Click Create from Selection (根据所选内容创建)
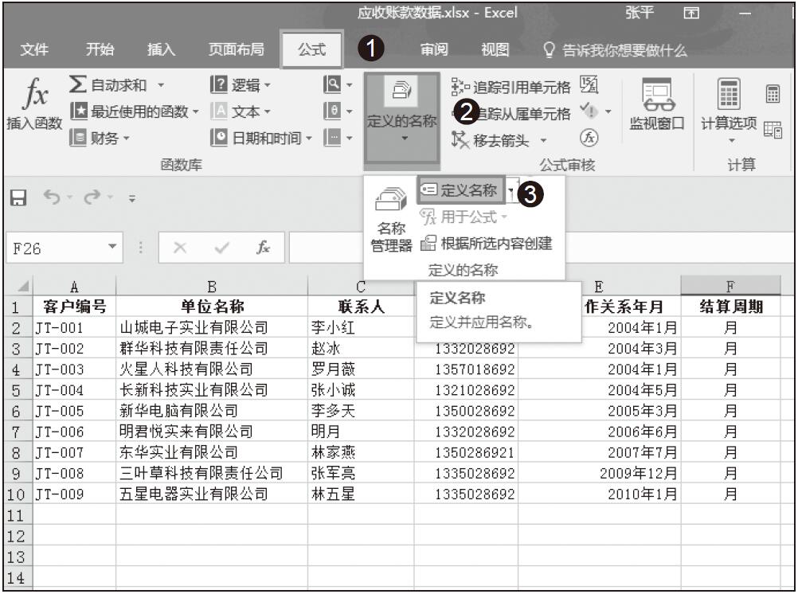The width and height of the screenshot is (798, 594). [x=486, y=243]
